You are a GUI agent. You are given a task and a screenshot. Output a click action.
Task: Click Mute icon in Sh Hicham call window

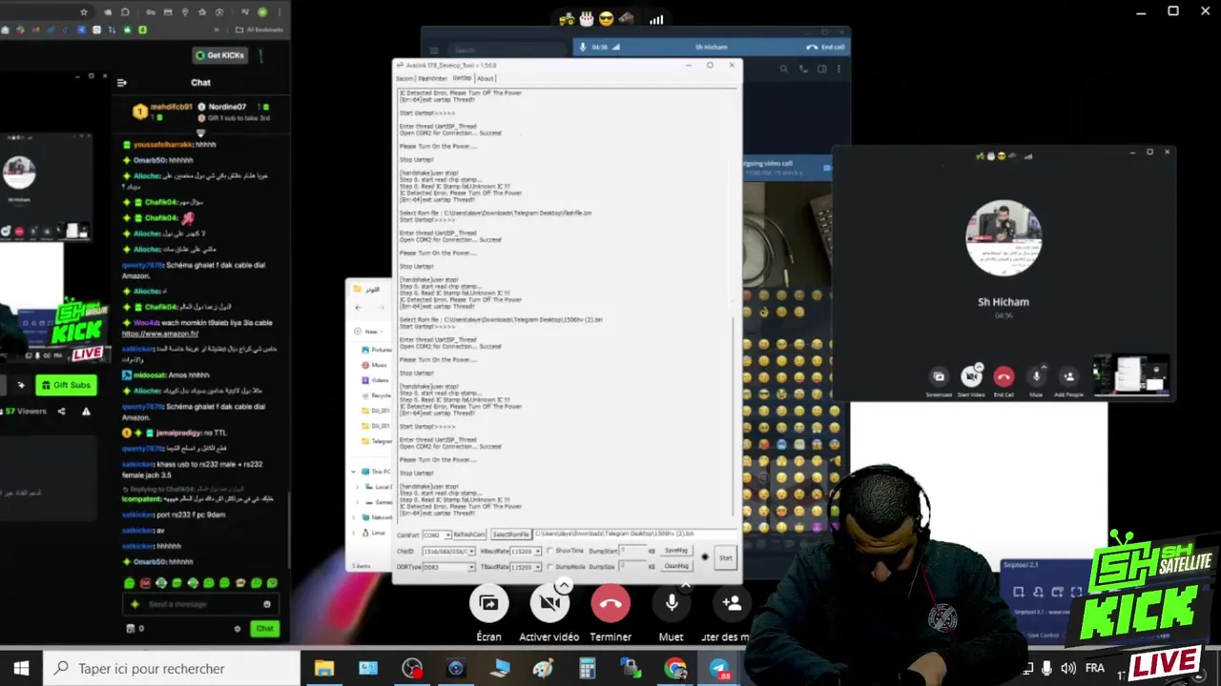(x=1036, y=376)
